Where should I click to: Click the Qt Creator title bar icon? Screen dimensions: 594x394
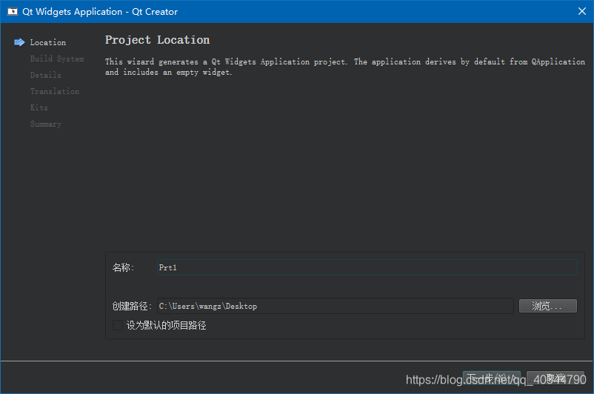coord(13,12)
